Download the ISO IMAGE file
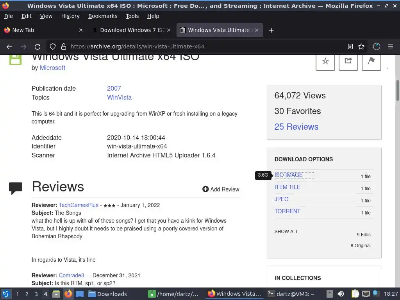This screenshot has height=300, width=400. (x=288, y=175)
